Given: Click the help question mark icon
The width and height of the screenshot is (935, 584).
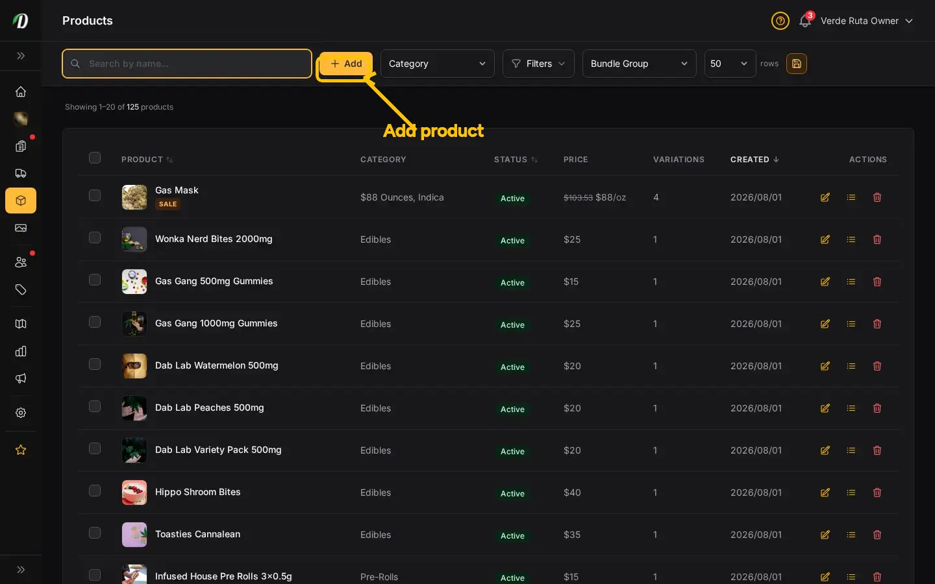Looking at the screenshot, I should (780, 21).
